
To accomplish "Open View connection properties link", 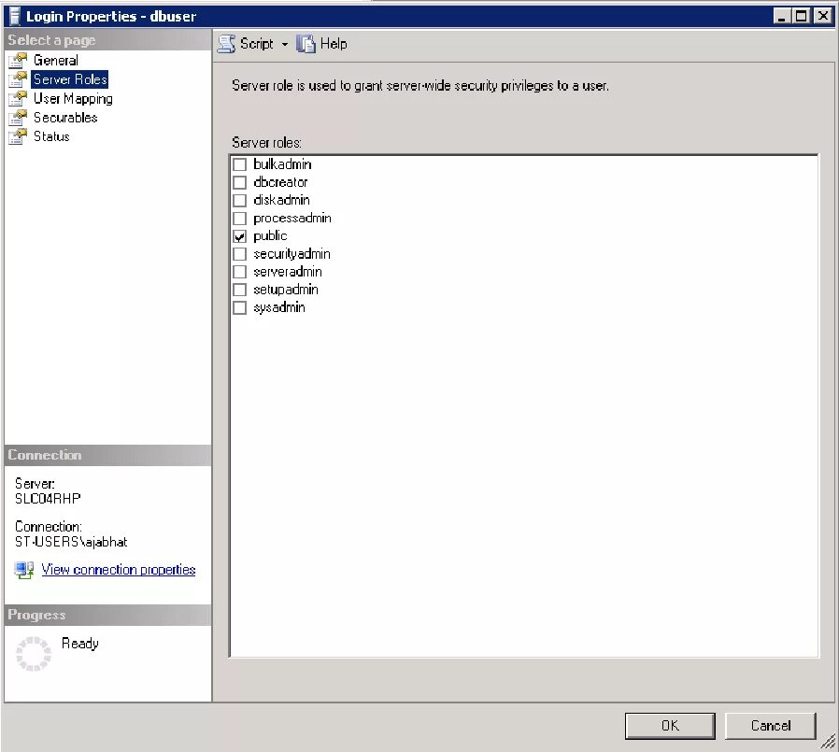I will [119, 570].
